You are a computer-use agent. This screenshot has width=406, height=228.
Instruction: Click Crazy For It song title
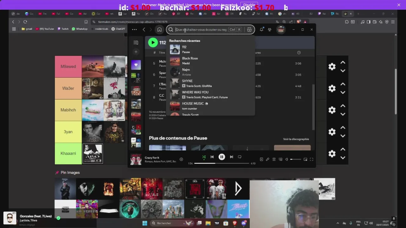[152, 158]
